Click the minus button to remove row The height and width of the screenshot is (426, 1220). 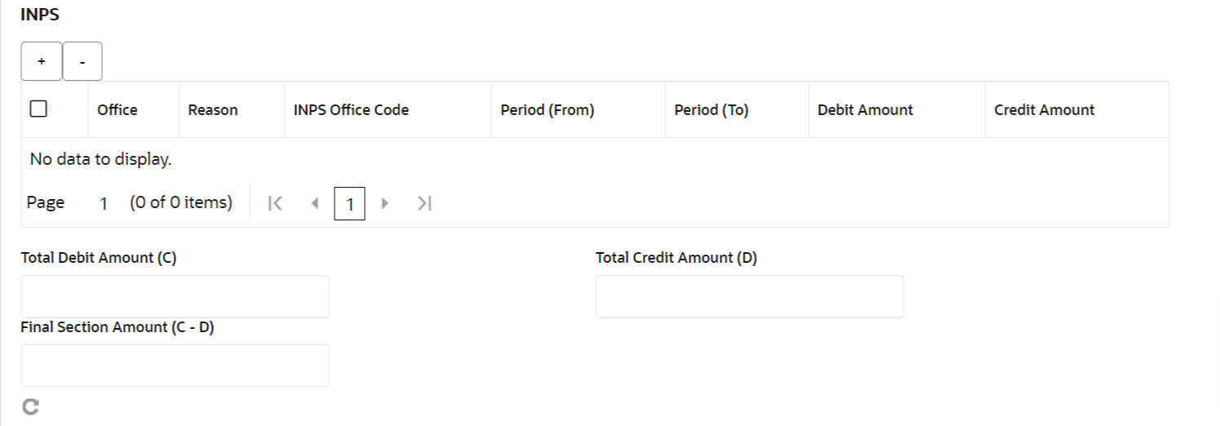[82, 62]
